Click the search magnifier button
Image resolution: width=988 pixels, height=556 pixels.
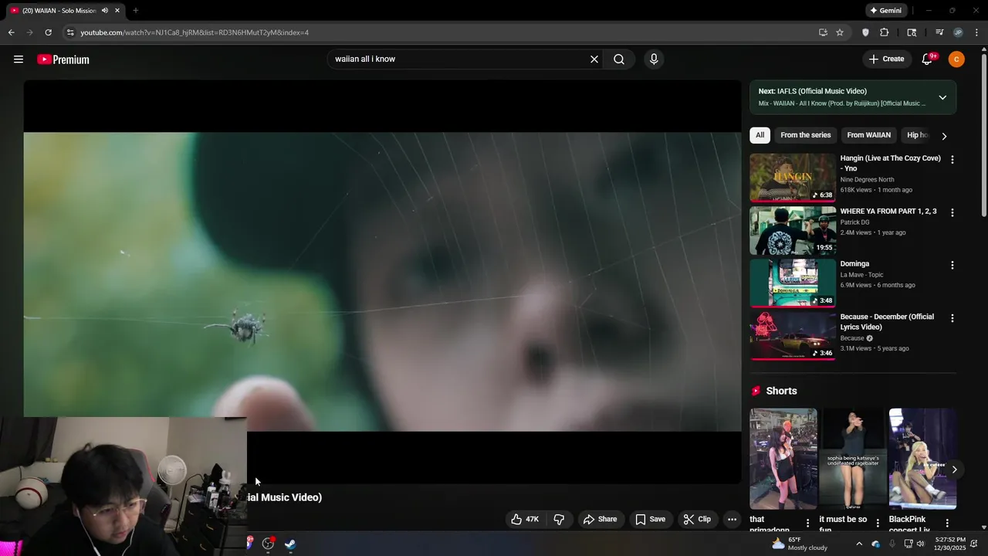[619, 59]
